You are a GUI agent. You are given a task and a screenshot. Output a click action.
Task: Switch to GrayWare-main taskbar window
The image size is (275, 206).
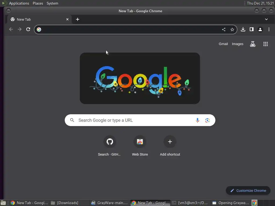[110, 203]
